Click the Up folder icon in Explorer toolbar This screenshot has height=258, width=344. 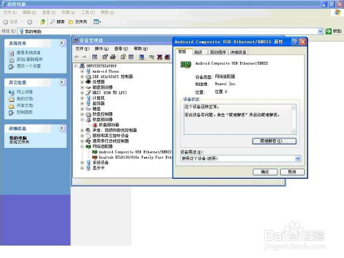[43, 22]
